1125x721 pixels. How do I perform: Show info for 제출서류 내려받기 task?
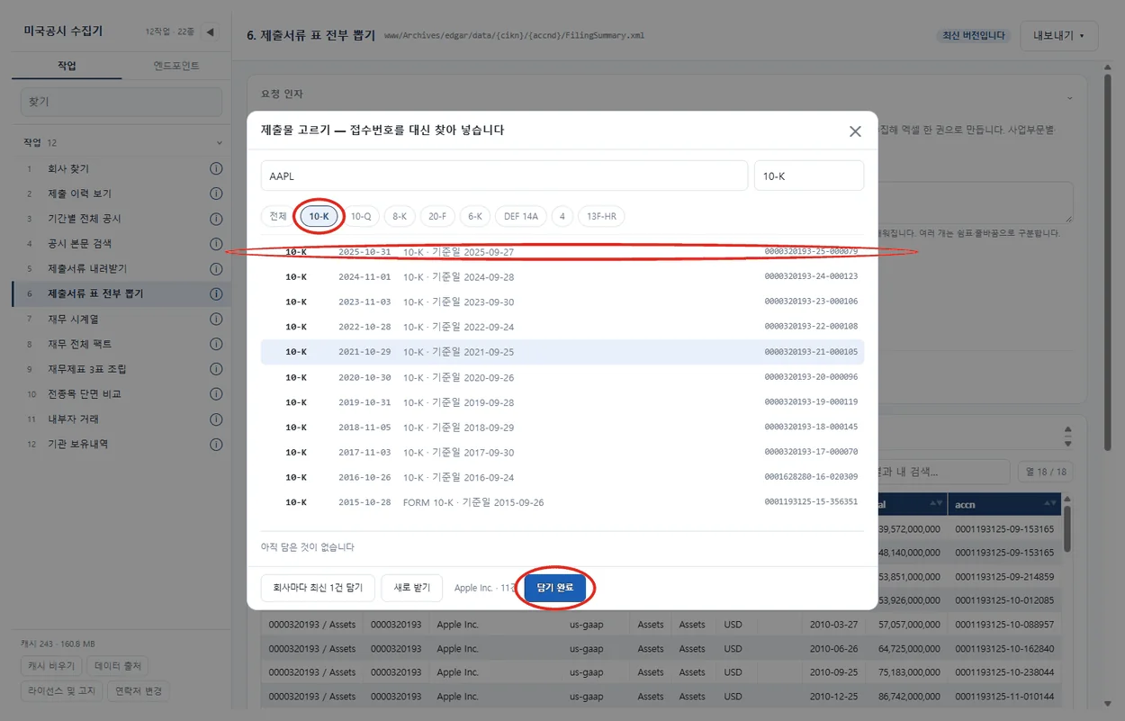pos(216,268)
